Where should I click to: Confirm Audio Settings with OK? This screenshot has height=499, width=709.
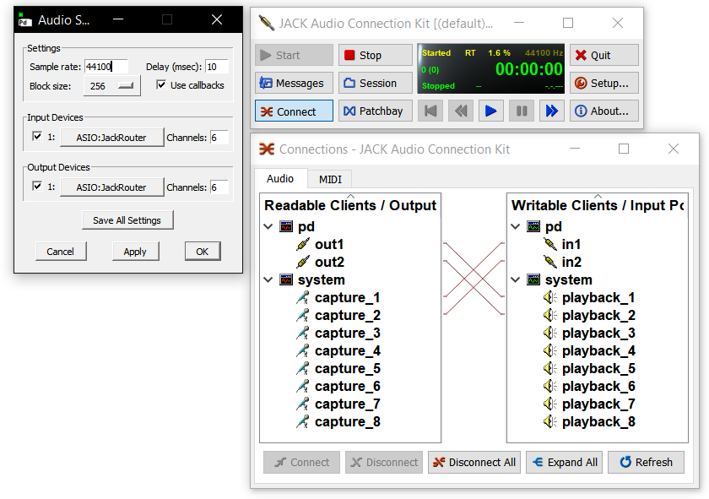(203, 252)
